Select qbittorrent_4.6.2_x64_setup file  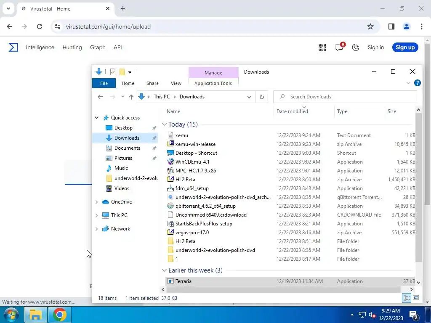(x=205, y=206)
